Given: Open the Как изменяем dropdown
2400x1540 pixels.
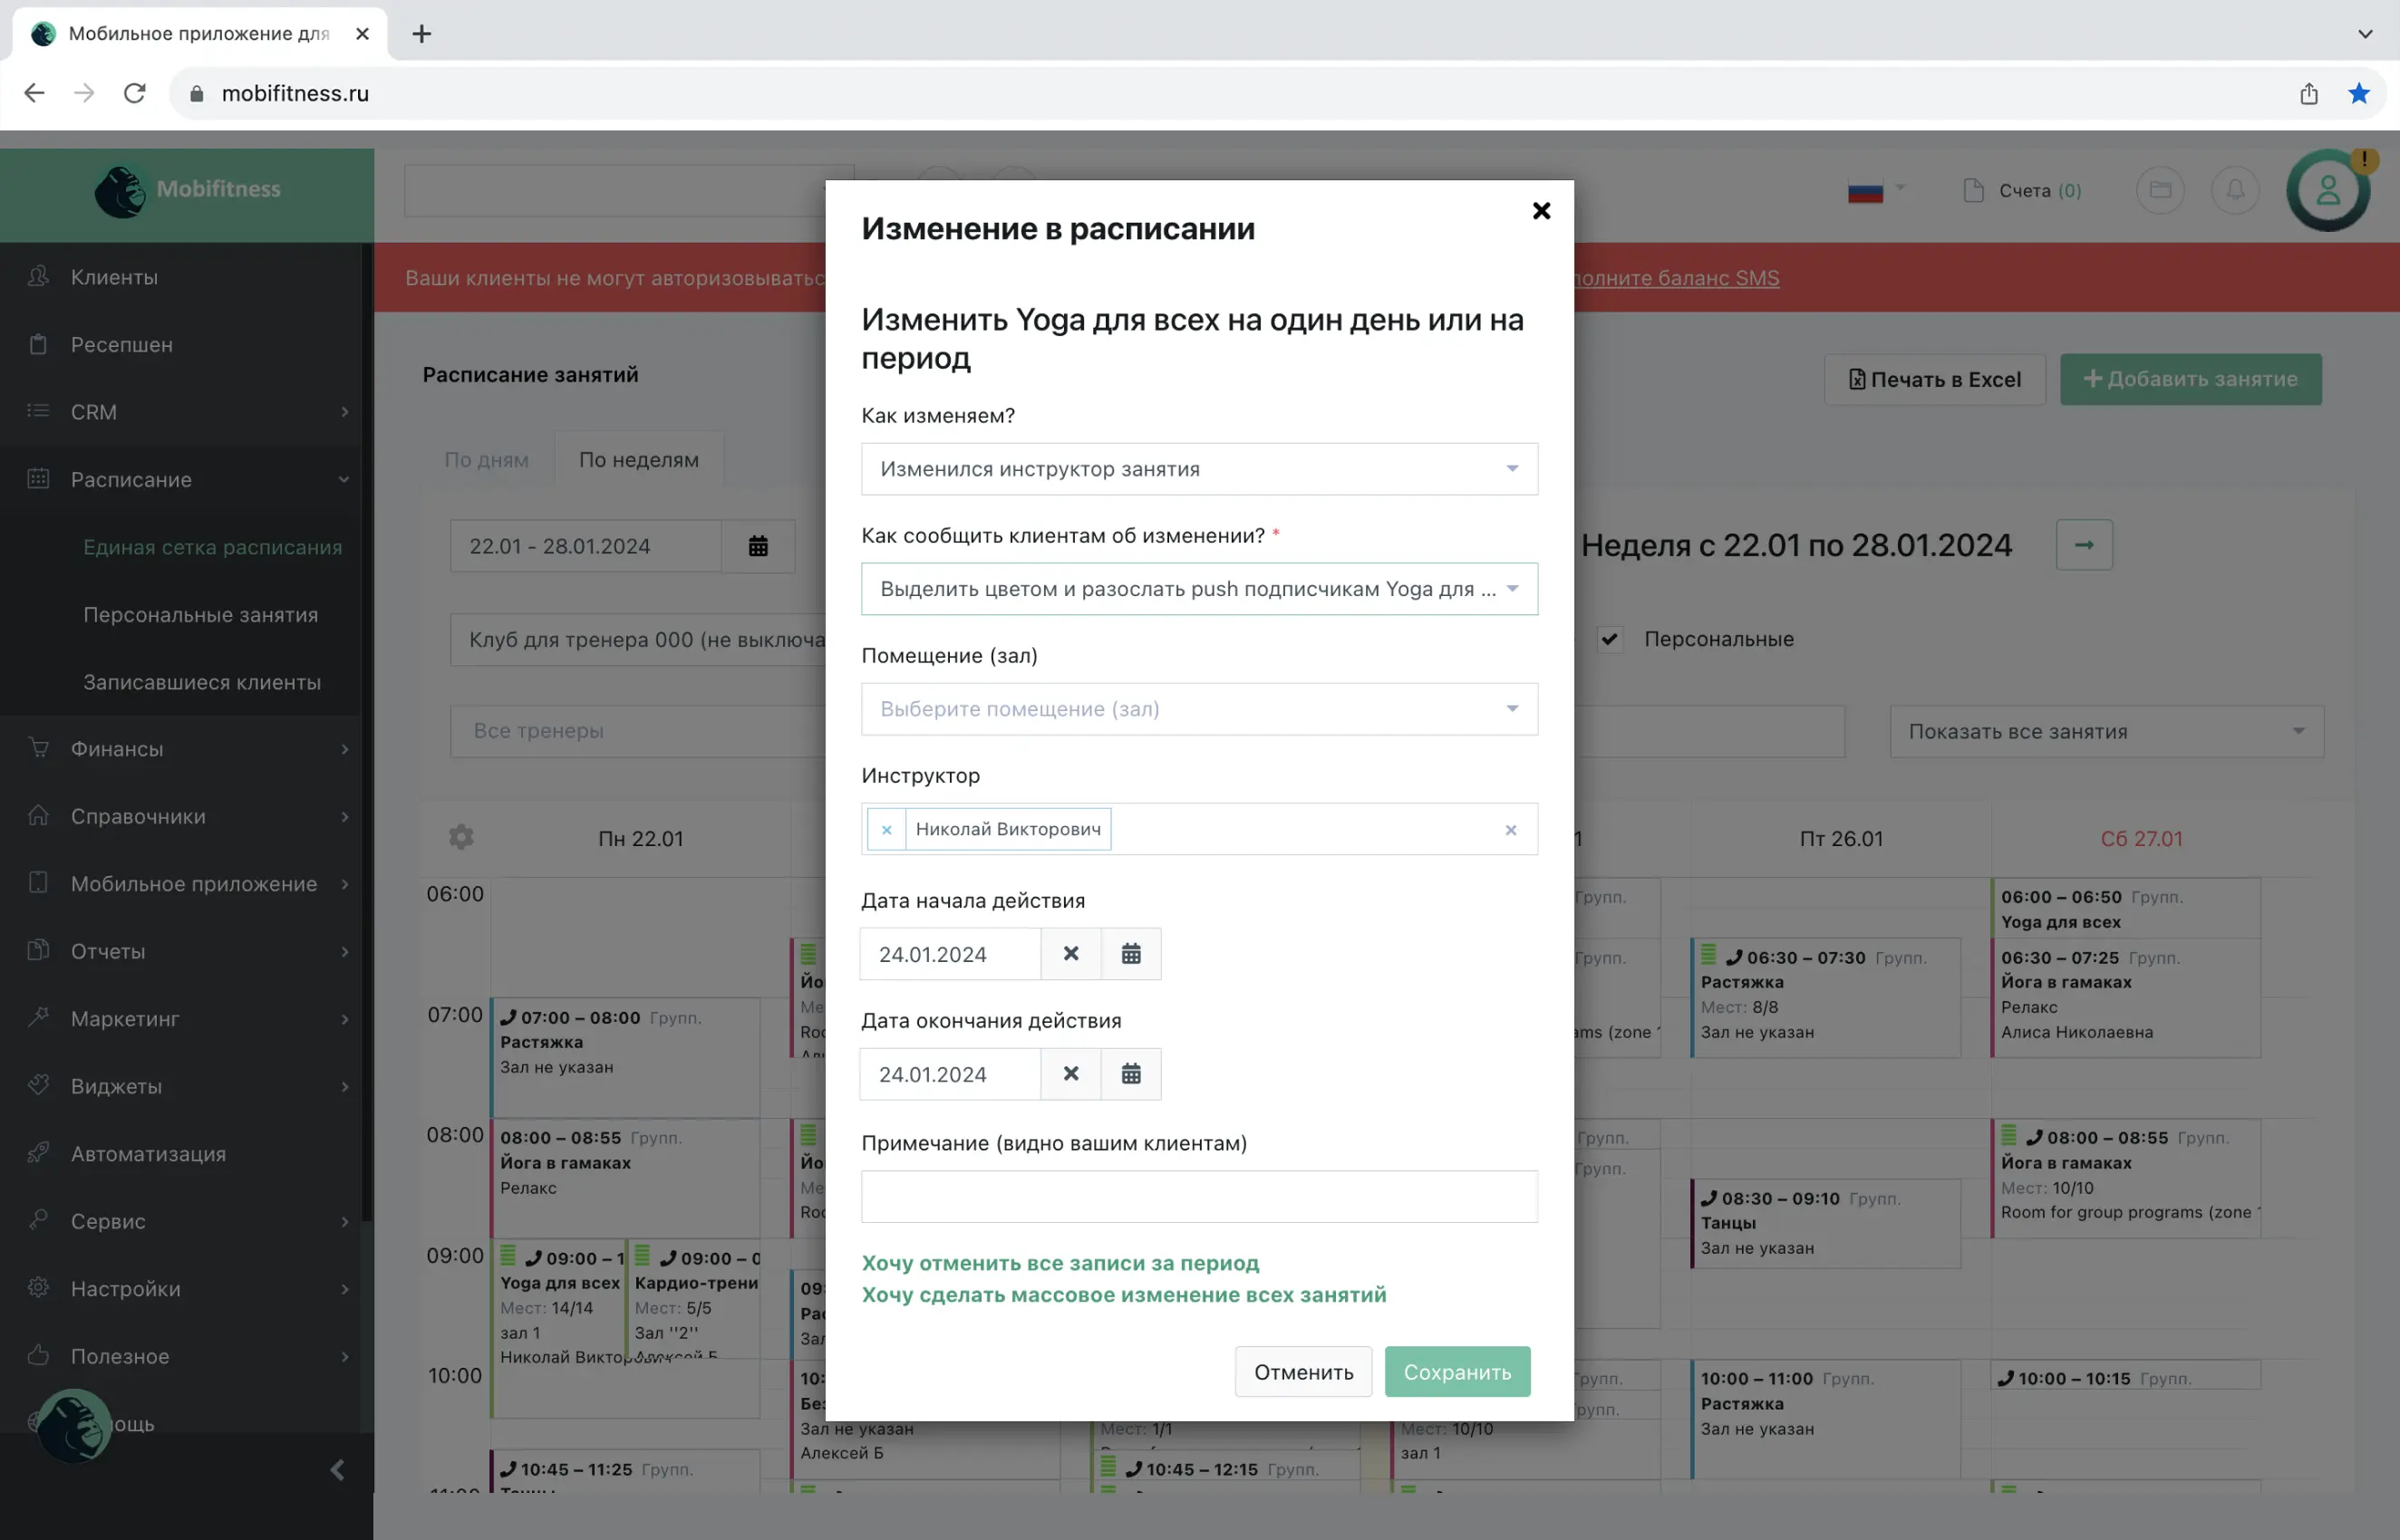Looking at the screenshot, I should pyautogui.click(x=1198, y=469).
